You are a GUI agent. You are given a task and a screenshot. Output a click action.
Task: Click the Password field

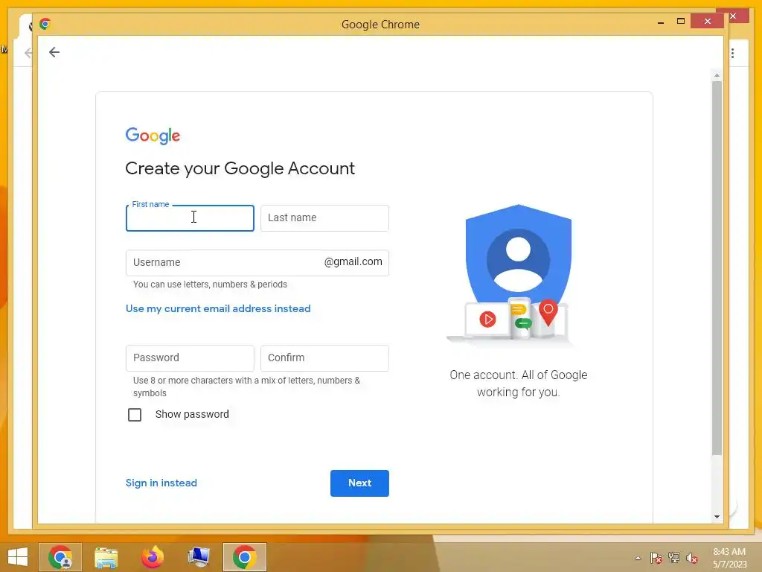pos(190,358)
